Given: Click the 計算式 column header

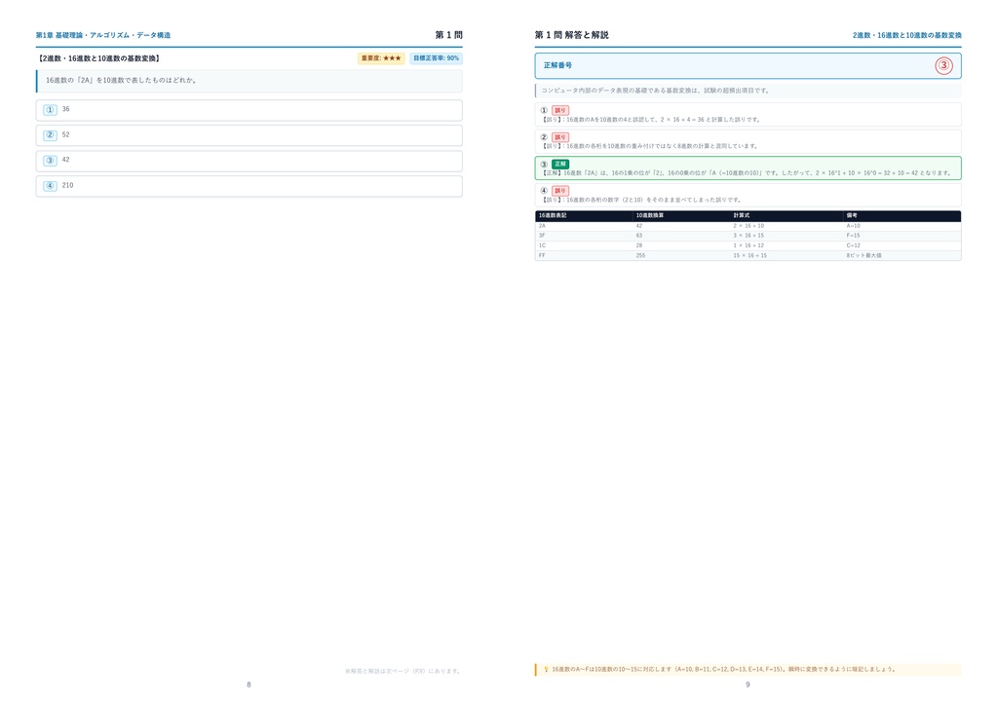Looking at the screenshot, I should 741,215.
